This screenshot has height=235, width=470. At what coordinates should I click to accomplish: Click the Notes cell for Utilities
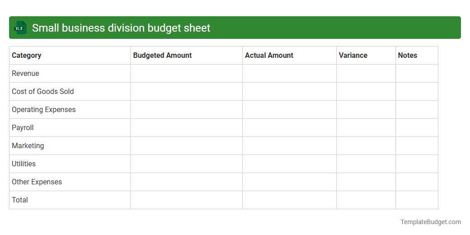click(417, 164)
